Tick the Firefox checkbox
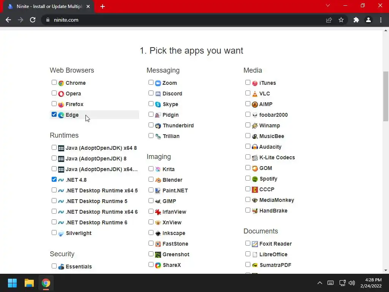389x292 pixels. [54, 103]
